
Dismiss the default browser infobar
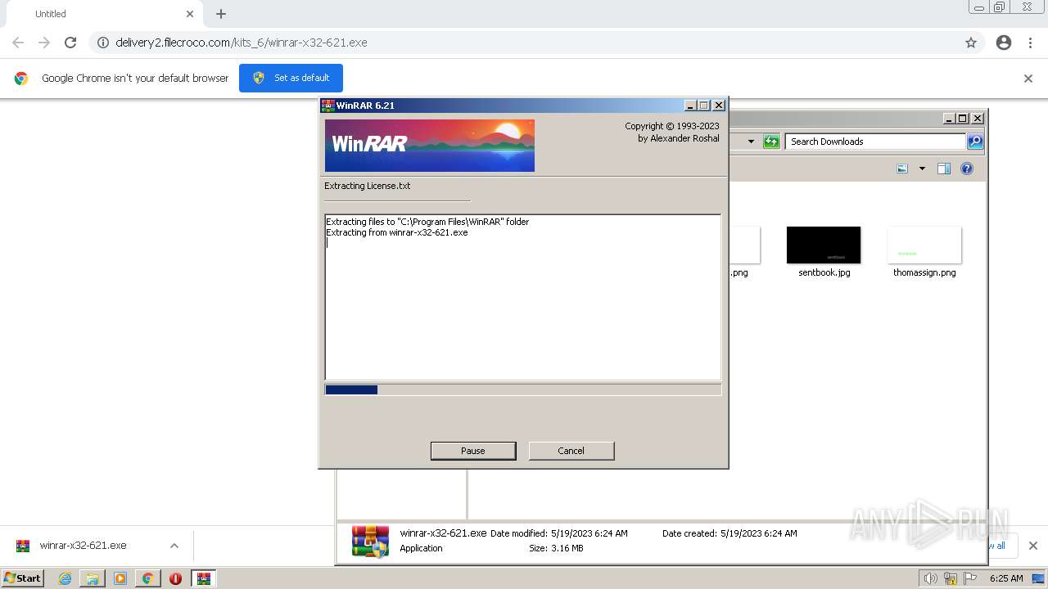click(x=1028, y=79)
